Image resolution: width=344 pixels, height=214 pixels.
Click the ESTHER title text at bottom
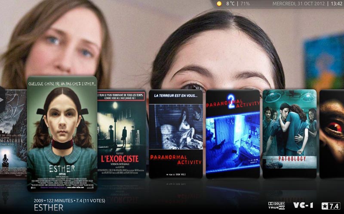pyautogui.click(x=49, y=208)
